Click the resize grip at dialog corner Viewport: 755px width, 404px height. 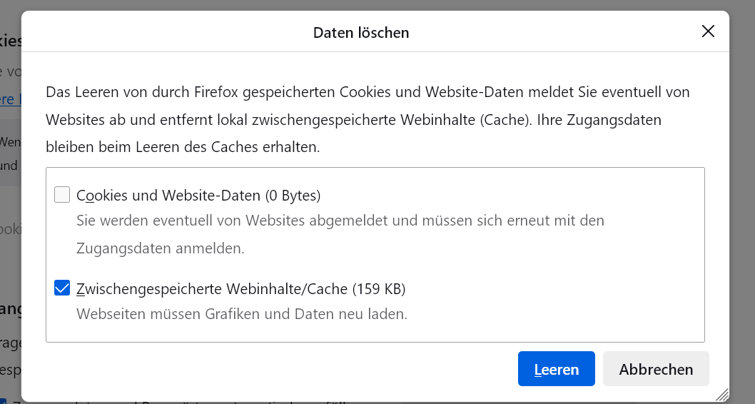tap(721, 394)
